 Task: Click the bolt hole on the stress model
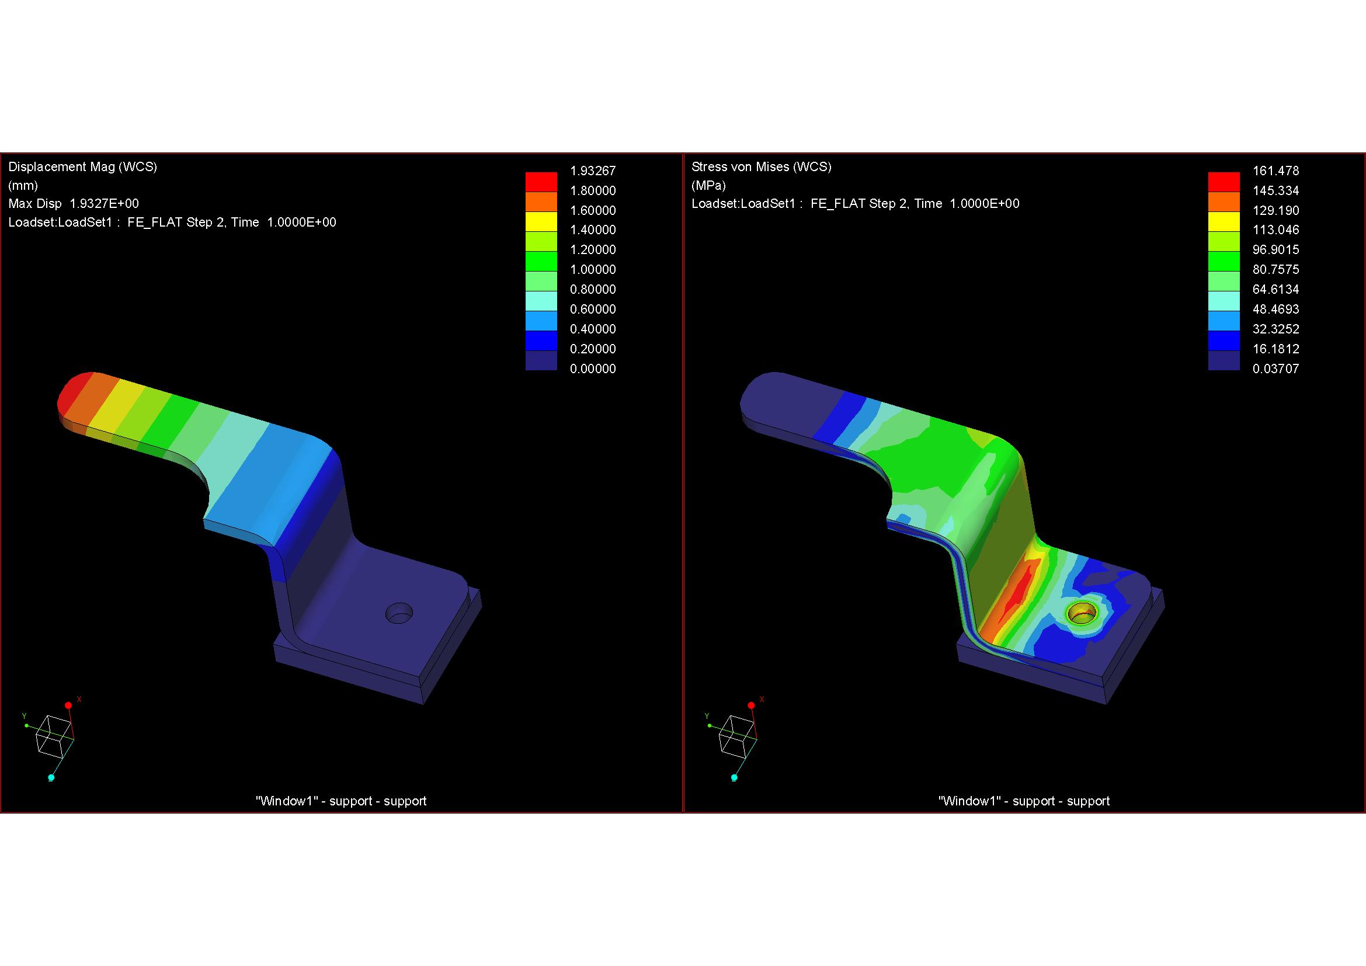click(x=1082, y=613)
